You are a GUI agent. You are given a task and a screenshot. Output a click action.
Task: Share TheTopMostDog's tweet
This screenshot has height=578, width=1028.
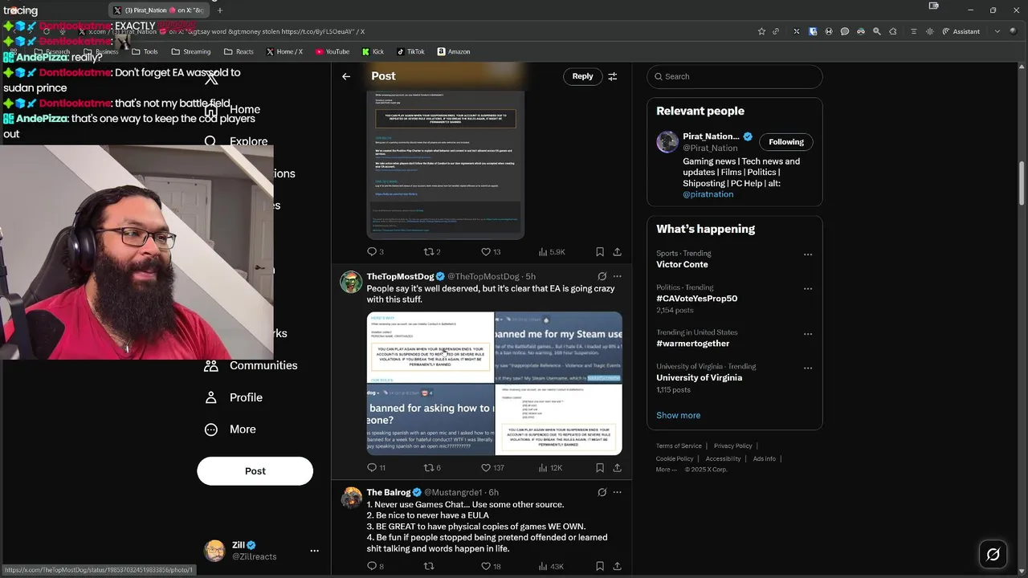point(617,467)
